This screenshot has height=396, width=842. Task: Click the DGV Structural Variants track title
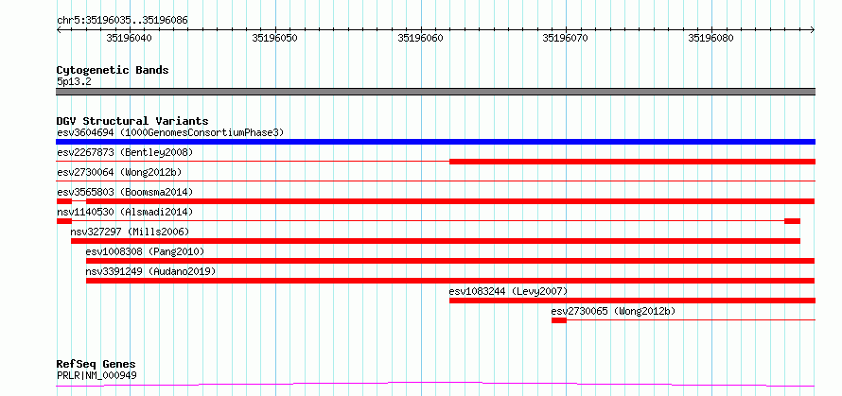pyautogui.click(x=132, y=121)
